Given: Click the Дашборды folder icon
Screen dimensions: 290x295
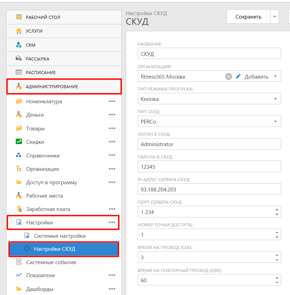Looking at the screenshot, I should pyautogui.click(x=19, y=288).
